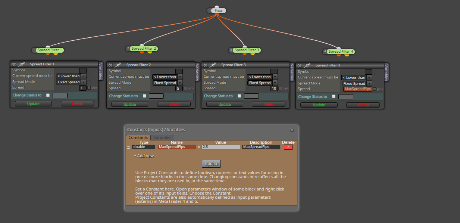Open Variables side tab of Spread Filter 1
The height and width of the screenshot is (223, 460).
[x=101, y=71]
